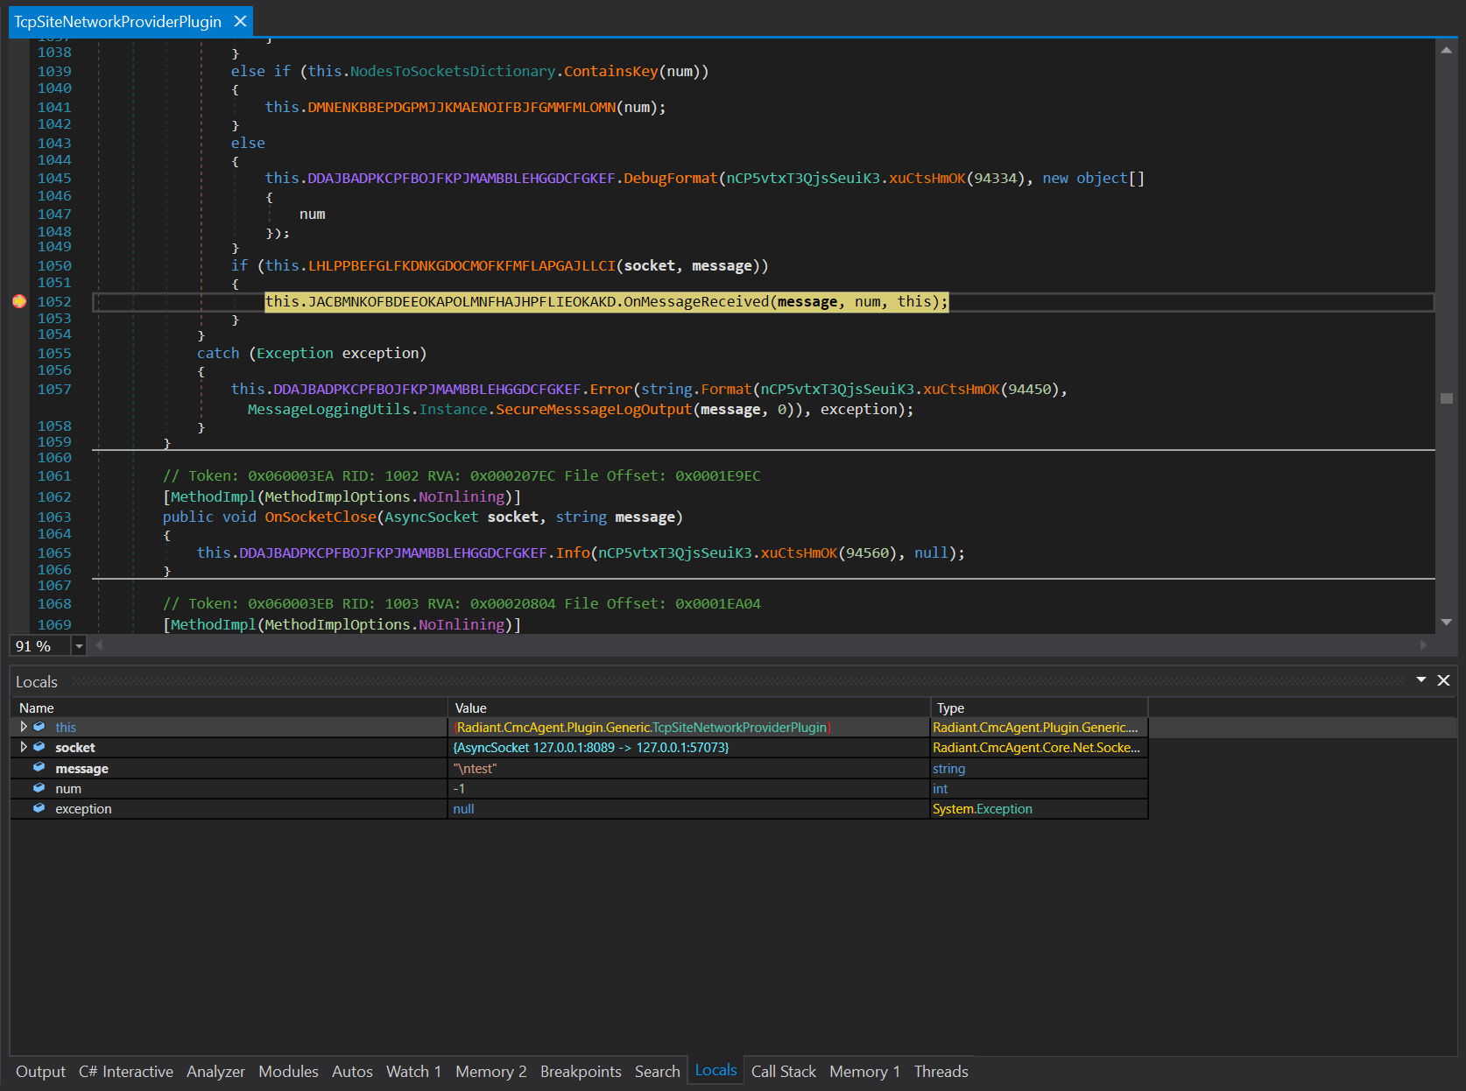Open the zoom level dropdown at 91 %
The width and height of the screenshot is (1466, 1091).
point(79,646)
